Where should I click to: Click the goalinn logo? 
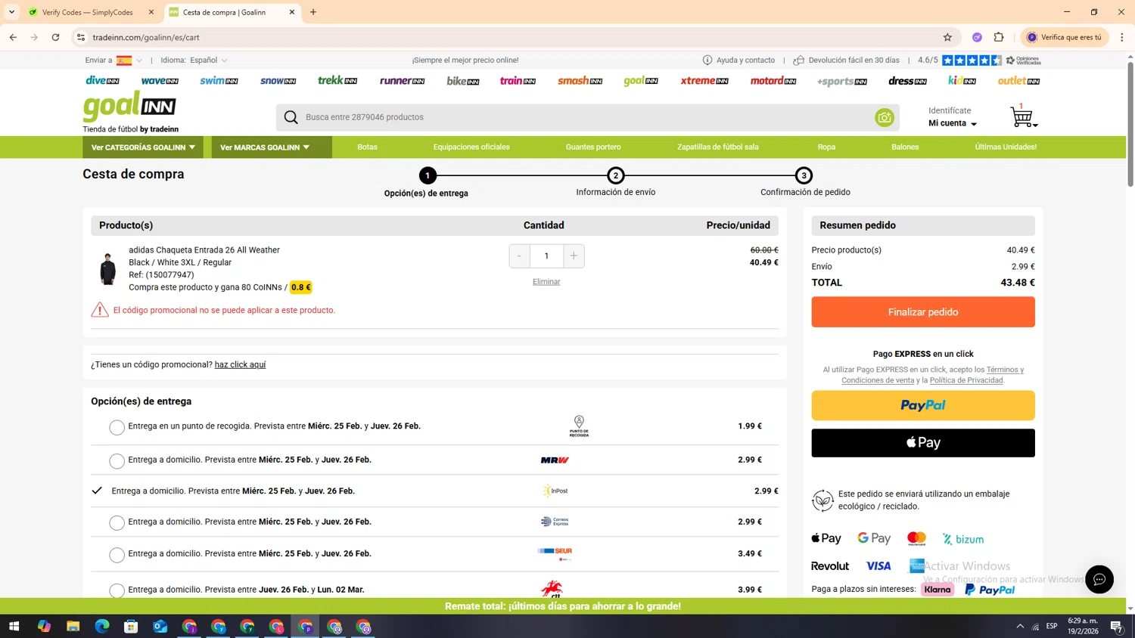[x=129, y=107]
